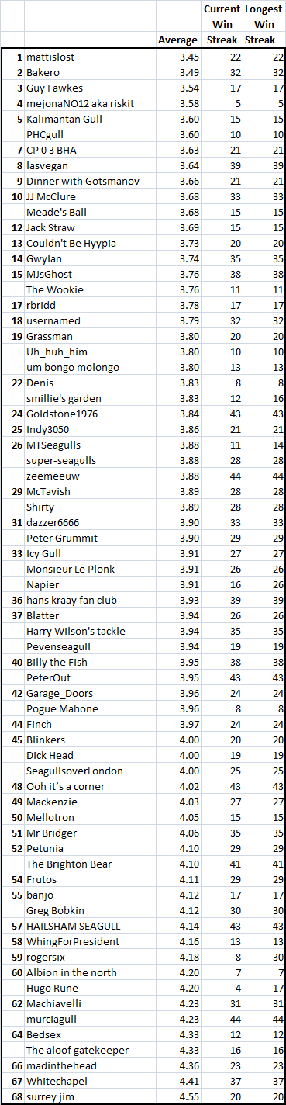This screenshot has width=286, height=1105.
Task: Click surrey jim average 4.55
Action: pos(177,1096)
